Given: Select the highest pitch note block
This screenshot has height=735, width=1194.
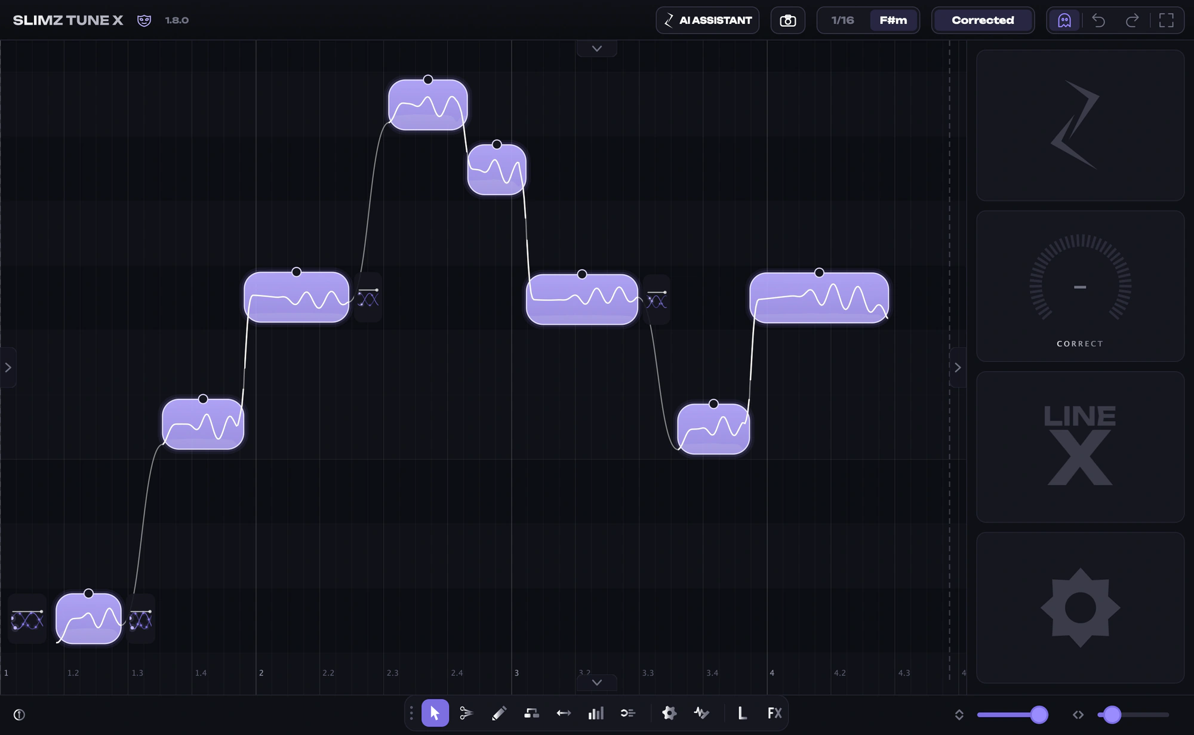Looking at the screenshot, I should pyautogui.click(x=428, y=105).
